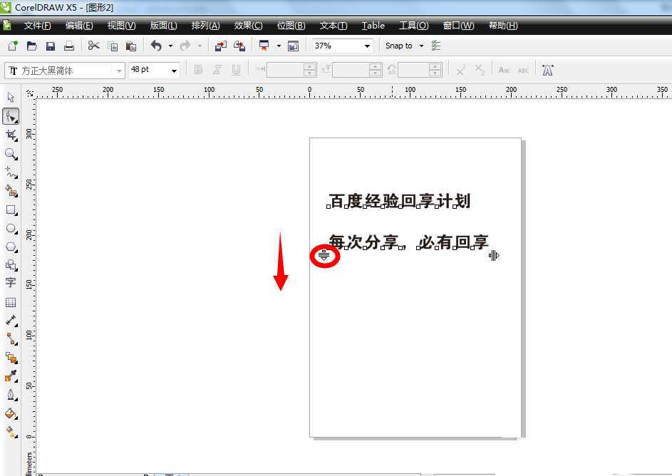The width and height of the screenshot is (672, 476).
Task: Select the Crop tool
Action: (x=10, y=135)
